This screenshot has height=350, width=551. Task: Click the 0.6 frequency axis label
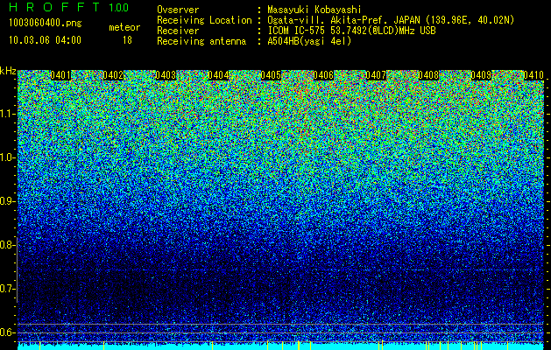click(x=6, y=332)
